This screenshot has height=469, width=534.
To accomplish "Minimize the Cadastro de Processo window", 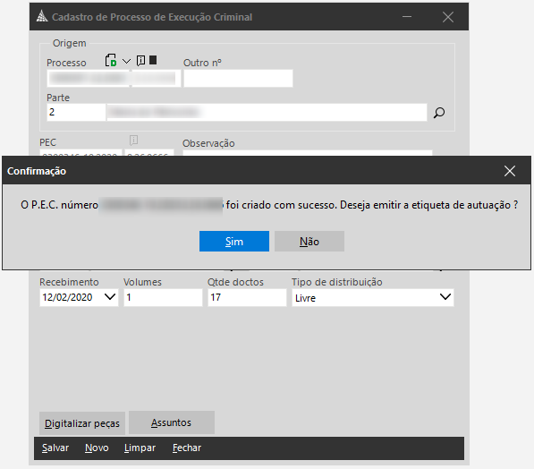I will 407,17.
